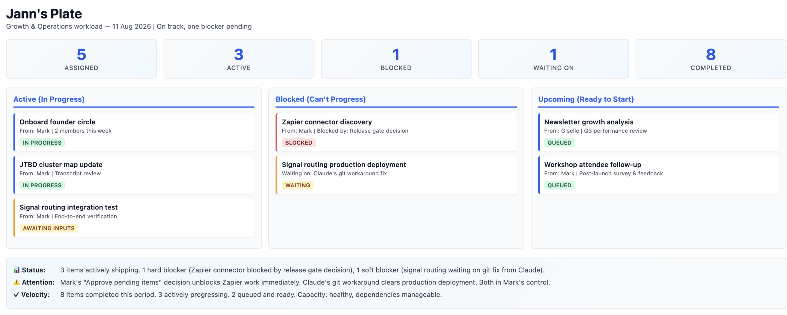Image resolution: width=787 pixels, height=315 pixels.
Task: Click the Active (In Progress) heading
Action: 49,99
